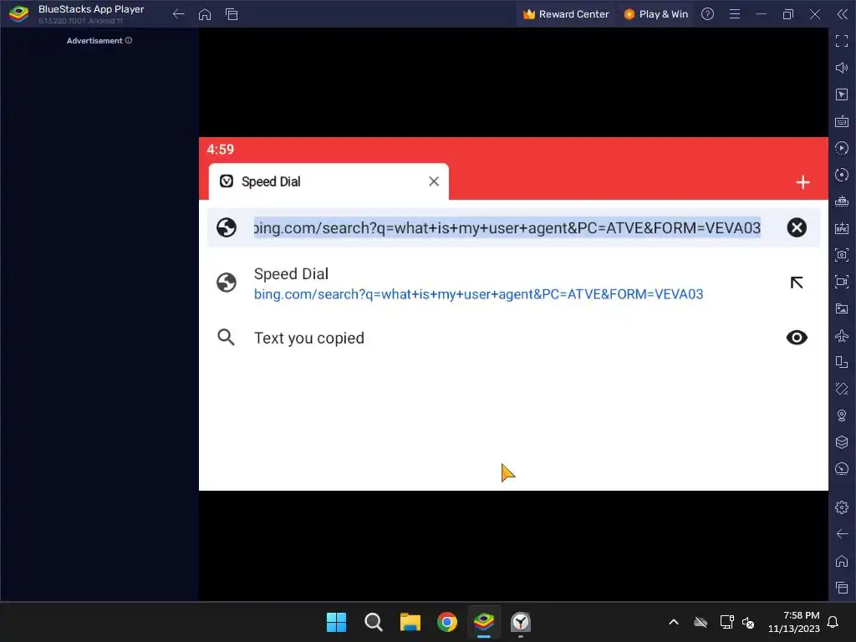856x642 pixels.
Task: Open the location pin icon in sidebar
Action: click(842, 415)
